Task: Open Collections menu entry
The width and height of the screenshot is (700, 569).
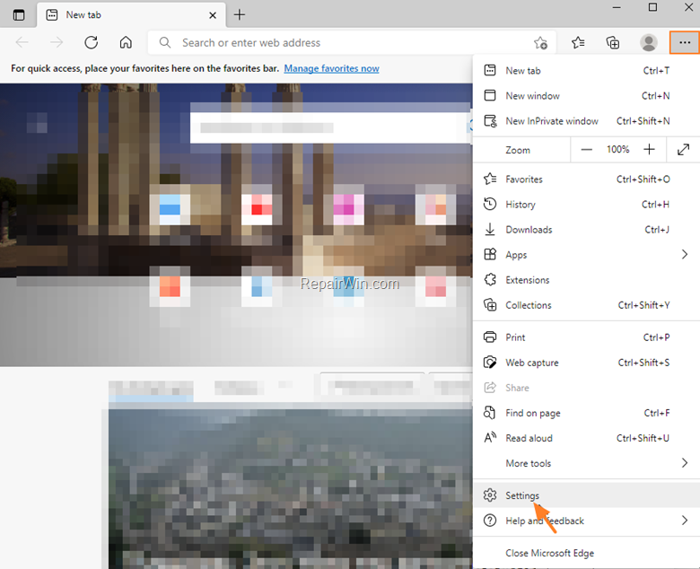Action: [x=586, y=305]
